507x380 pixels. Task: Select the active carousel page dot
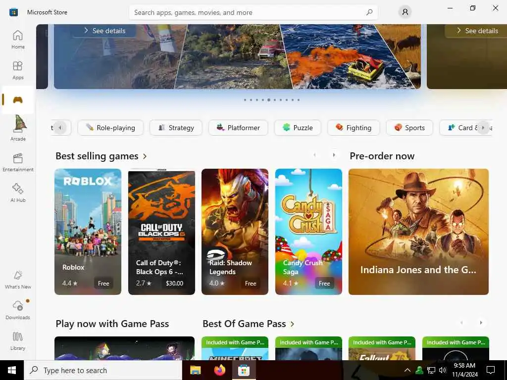pyautogui.click(x=269, y=100)
